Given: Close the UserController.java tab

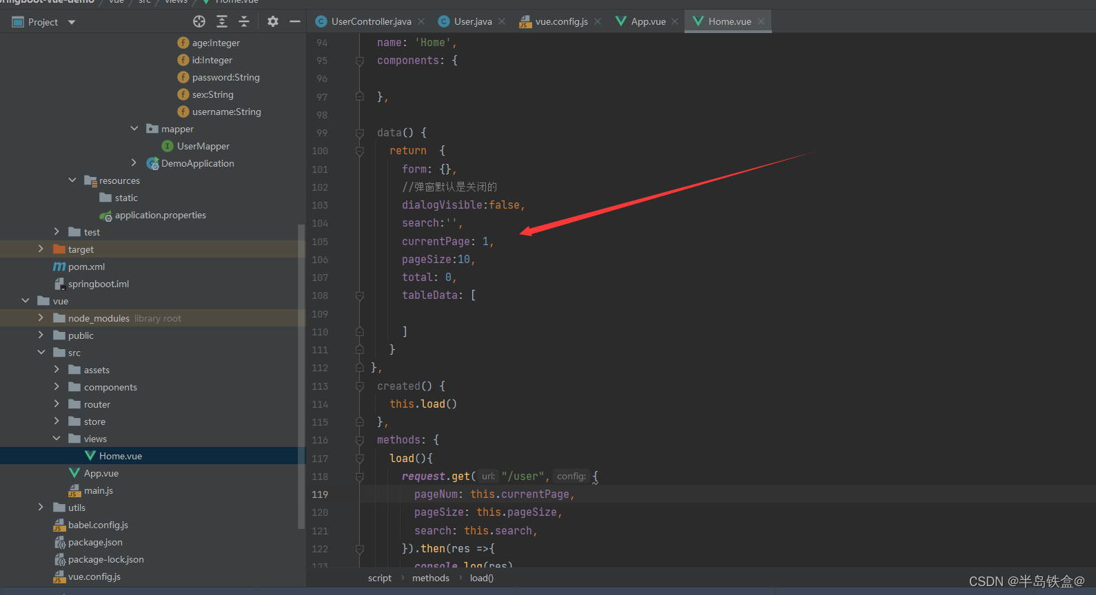Looking at the screenshot, I should click(x=421, y=21).
